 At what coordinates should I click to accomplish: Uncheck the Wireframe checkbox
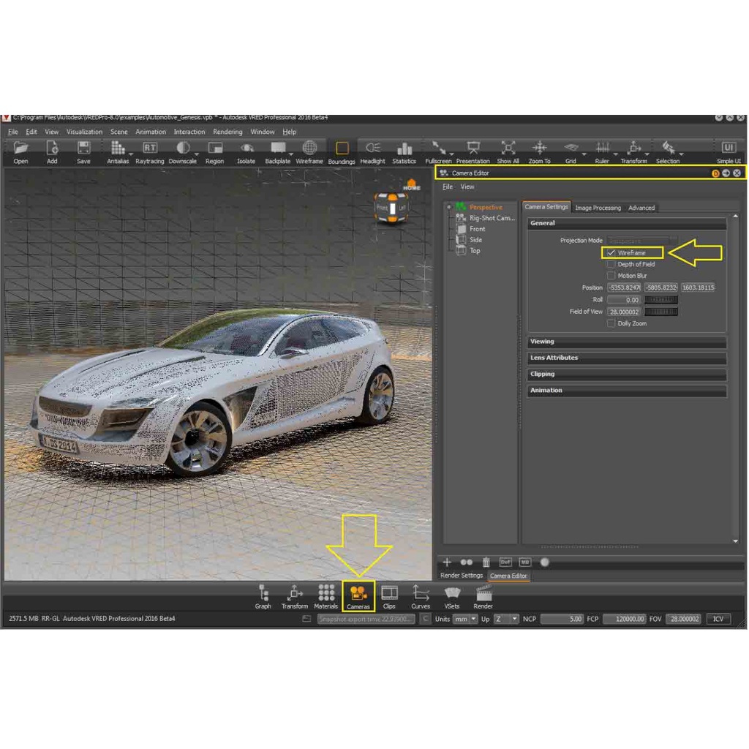click(611, 253)
